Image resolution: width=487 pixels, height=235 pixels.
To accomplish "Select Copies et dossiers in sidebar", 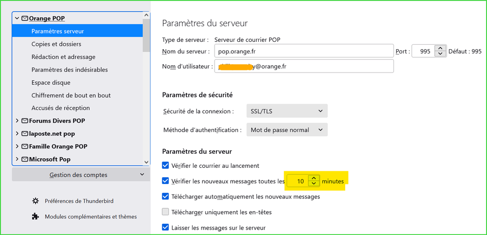I will coord(56,44).
